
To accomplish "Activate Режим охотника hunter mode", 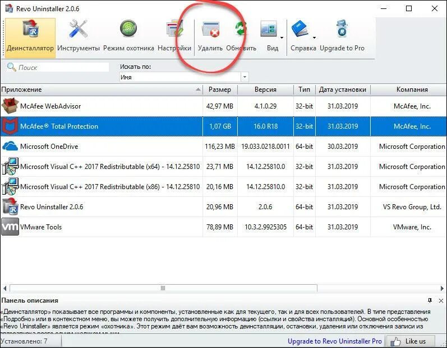I will point(128,29).
